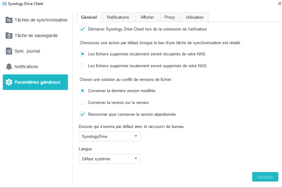
Task: Click the Sync journal list icon
Action: tap(9, 51)
